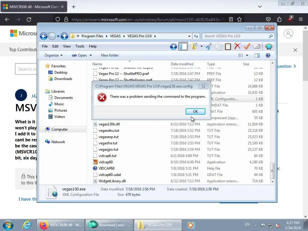Open address bar history dropdown
The image size is (308, 231).
189,36
